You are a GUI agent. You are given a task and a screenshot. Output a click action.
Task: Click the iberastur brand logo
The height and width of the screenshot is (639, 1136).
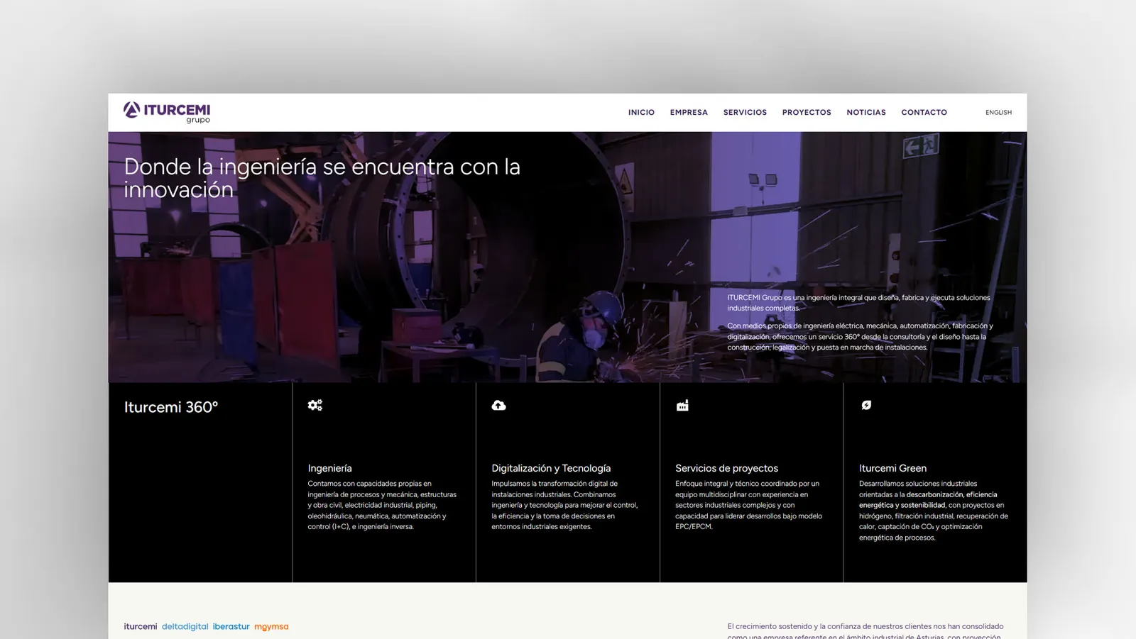click(x=231, y=626)
